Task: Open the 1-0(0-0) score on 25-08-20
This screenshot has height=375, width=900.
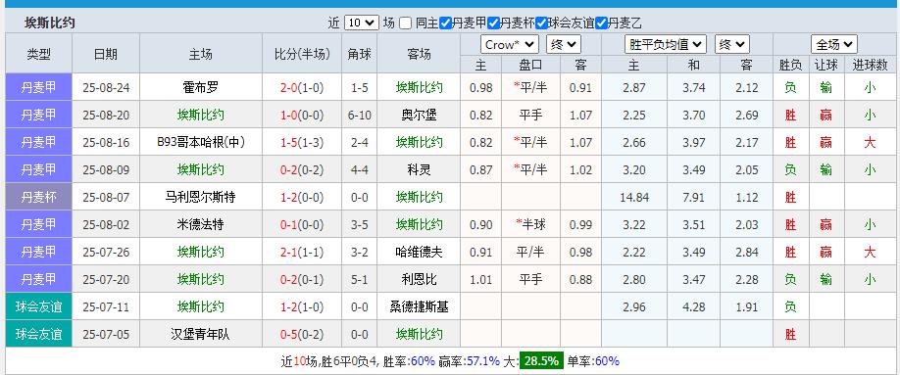Action: [x=302, y=116]
